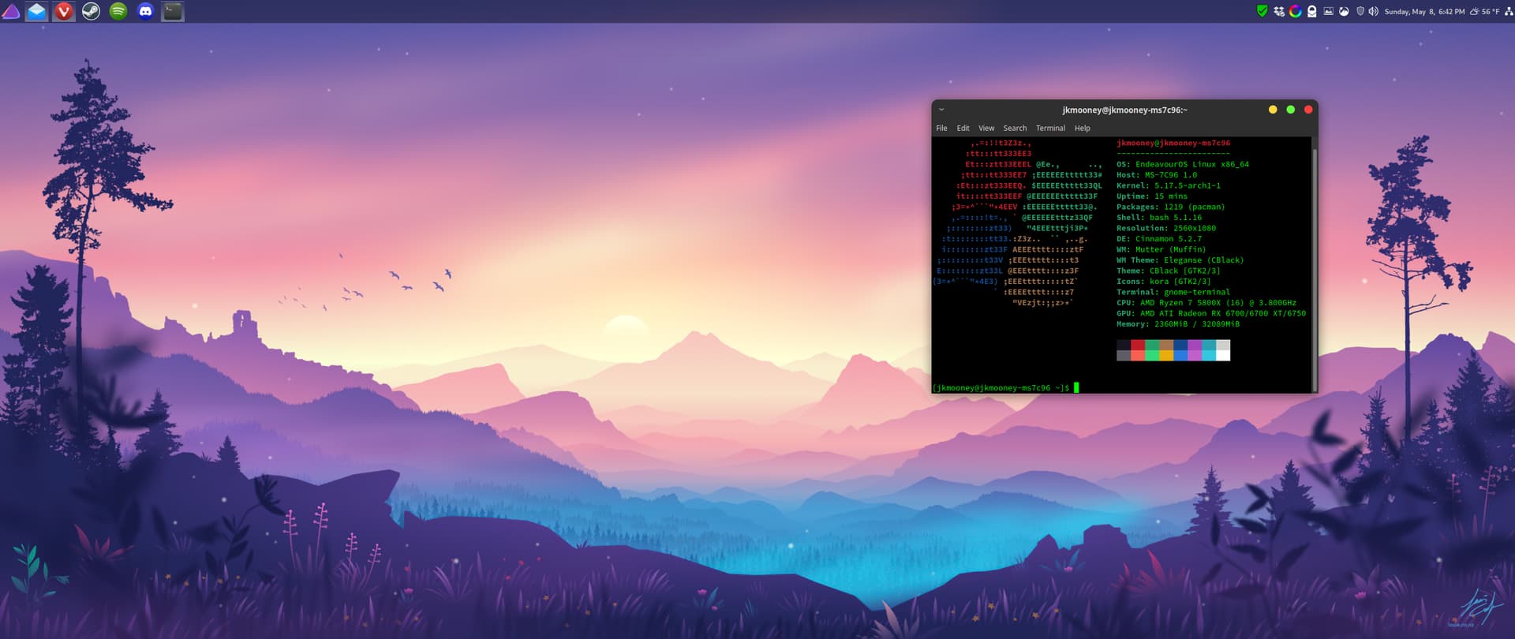Click the 'DE: Cinnamon 5.2.7' line
1515x639 pixels.
pos(1158,239)
